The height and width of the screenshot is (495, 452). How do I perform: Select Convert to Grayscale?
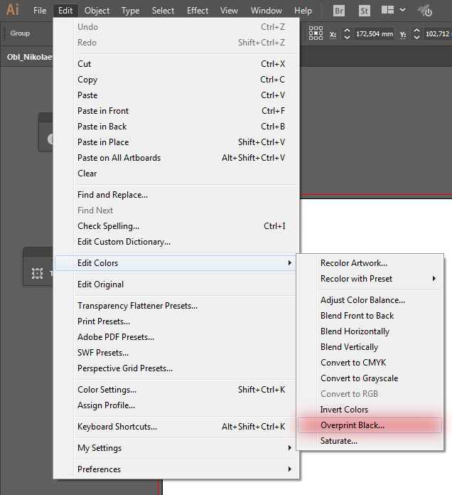[370, 378]
